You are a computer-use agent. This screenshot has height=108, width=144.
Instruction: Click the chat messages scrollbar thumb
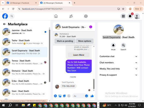(94, 84)
